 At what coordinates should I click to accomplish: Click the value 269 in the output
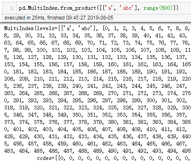97,93
